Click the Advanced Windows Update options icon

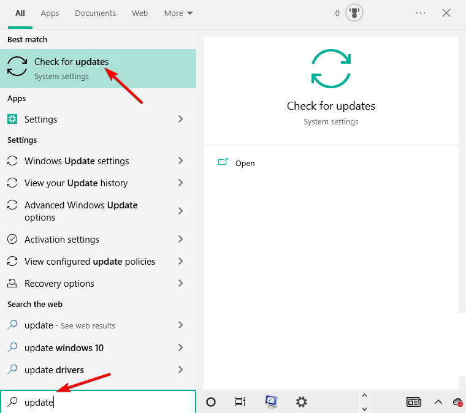click(x=12, y=205)
